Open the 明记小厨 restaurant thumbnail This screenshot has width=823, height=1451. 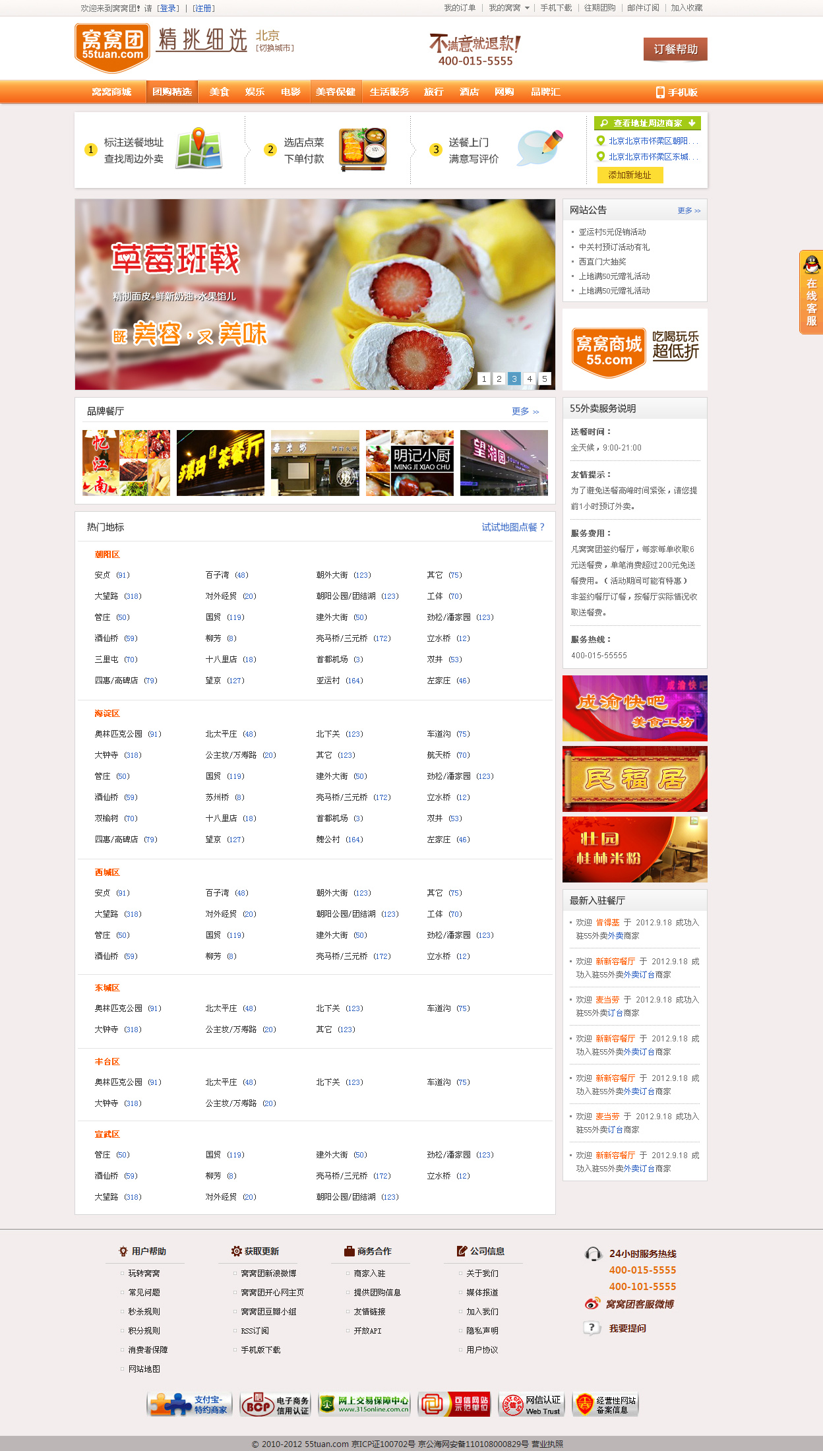[x=410, y=463]
